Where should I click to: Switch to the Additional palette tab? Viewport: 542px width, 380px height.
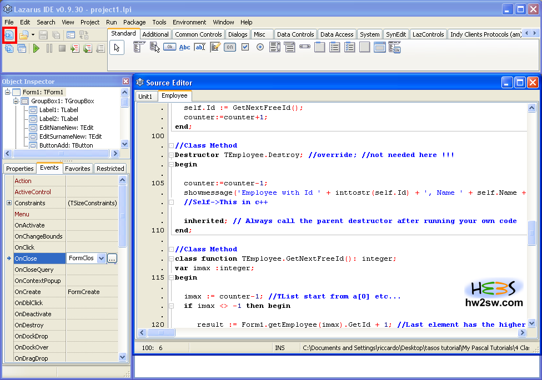point(155,34)
